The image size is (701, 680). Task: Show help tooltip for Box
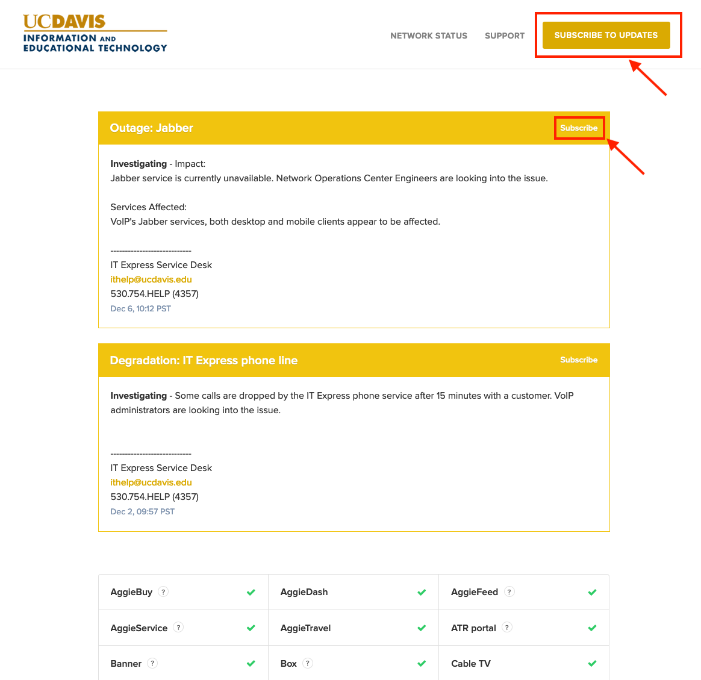(308, 664)
